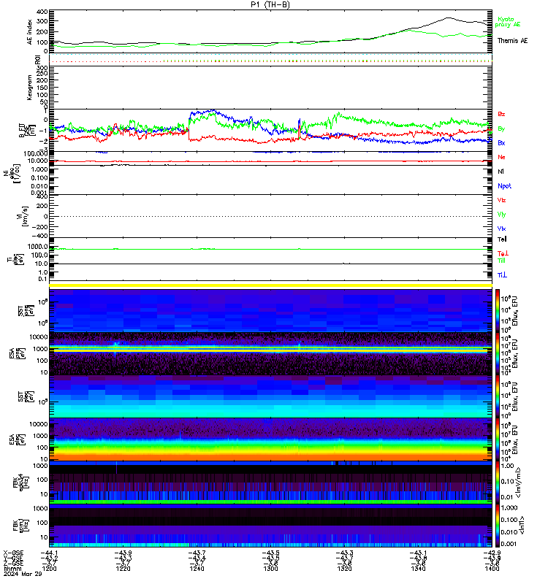This screenshot has width=548, height=584.
Task: Click the 100.000 tick on density axis
Action: pyautogui.click(x=36, y=153)
